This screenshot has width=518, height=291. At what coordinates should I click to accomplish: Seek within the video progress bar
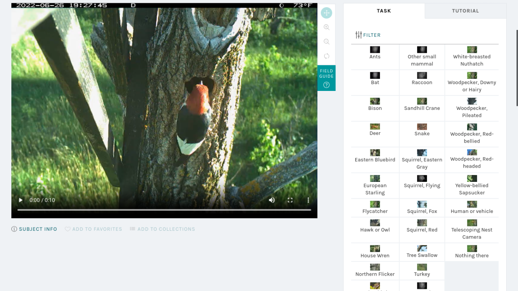pyautogui.click(x=164, y=210)
